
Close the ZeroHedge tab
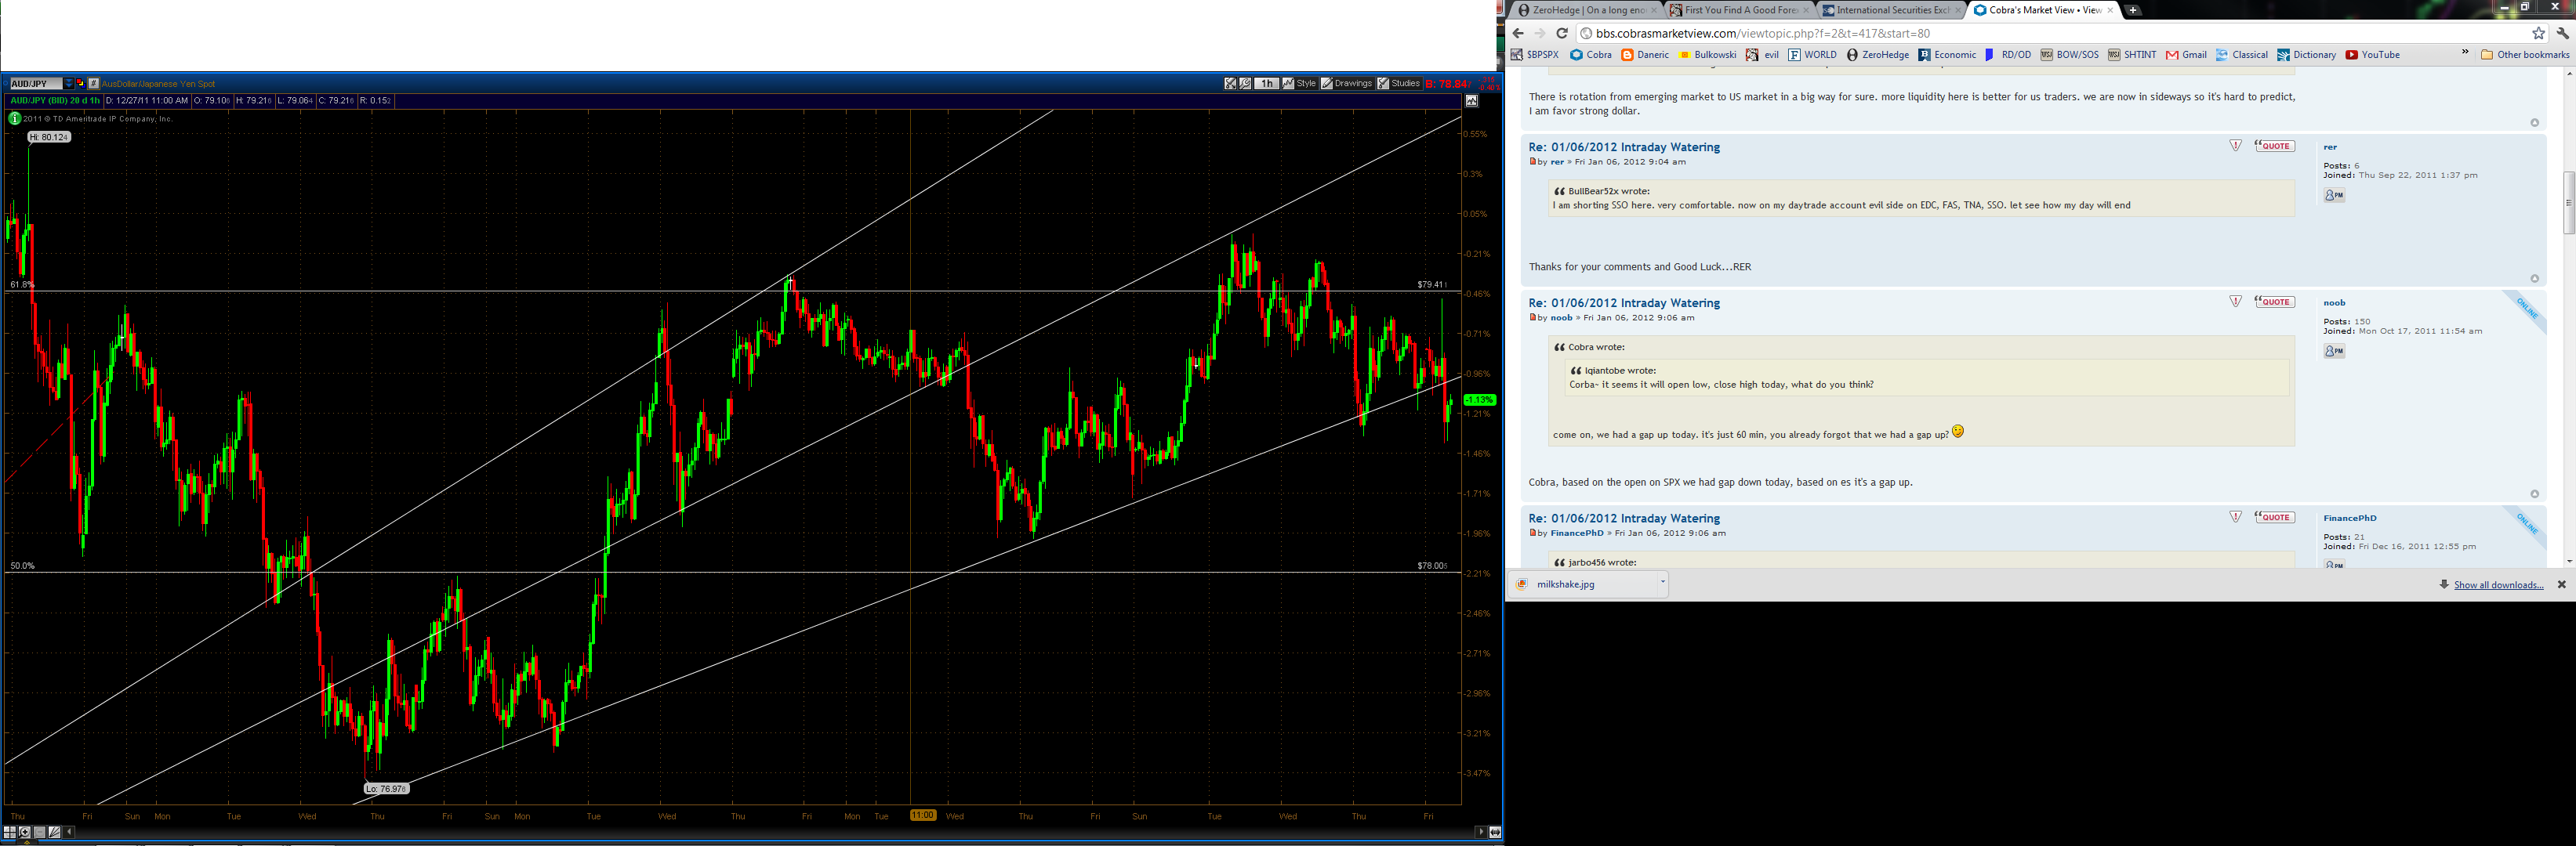[1654, 10]
